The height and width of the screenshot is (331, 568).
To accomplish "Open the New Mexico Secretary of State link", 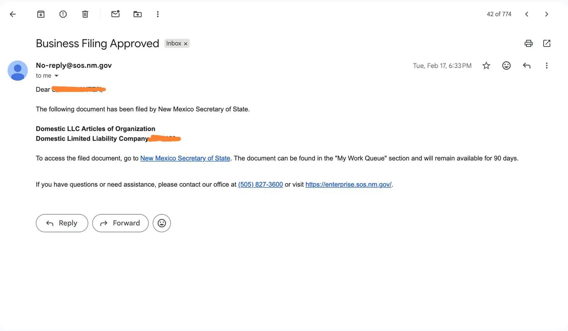I will pyautogui.click(x=185, y=158).
